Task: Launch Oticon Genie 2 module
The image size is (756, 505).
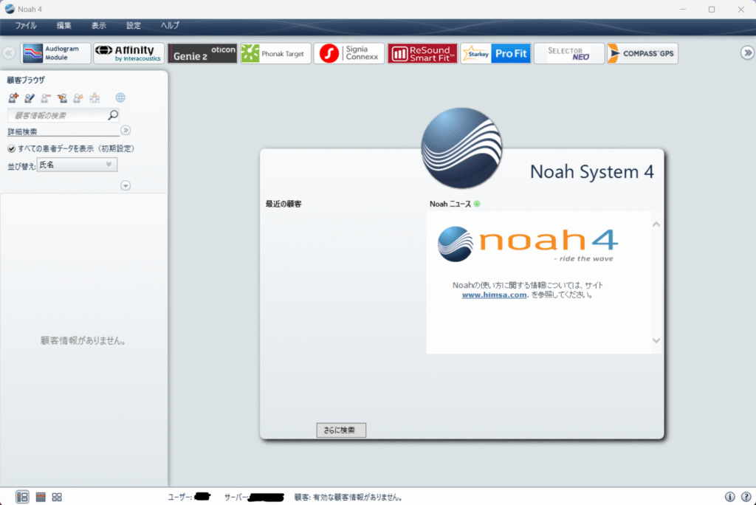Action: click(202, 53)
